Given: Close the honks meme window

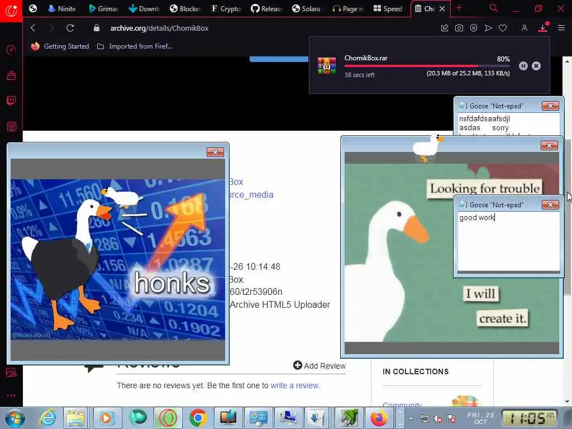Looking at the screenshot, I should tap(215, 152).
